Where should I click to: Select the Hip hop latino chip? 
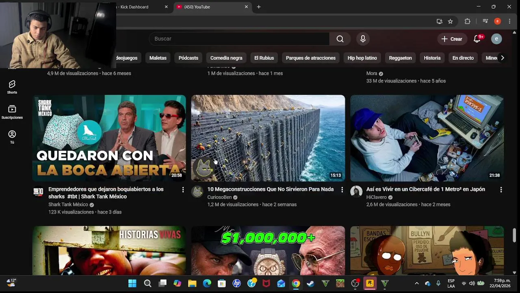(362, 58)
